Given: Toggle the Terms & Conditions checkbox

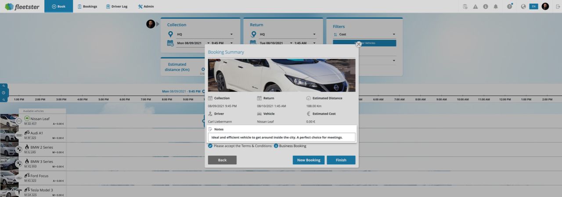Looking at the screenshot, I should point(210,146).
